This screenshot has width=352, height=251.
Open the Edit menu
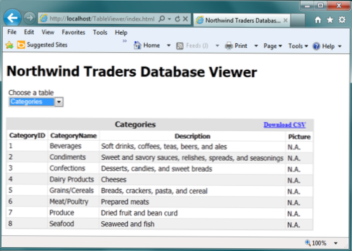(x=29, y=32)
